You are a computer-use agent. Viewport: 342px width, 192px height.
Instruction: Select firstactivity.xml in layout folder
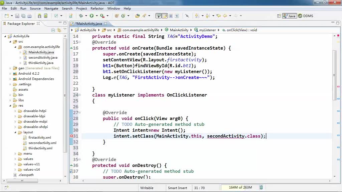click(39, 138)
